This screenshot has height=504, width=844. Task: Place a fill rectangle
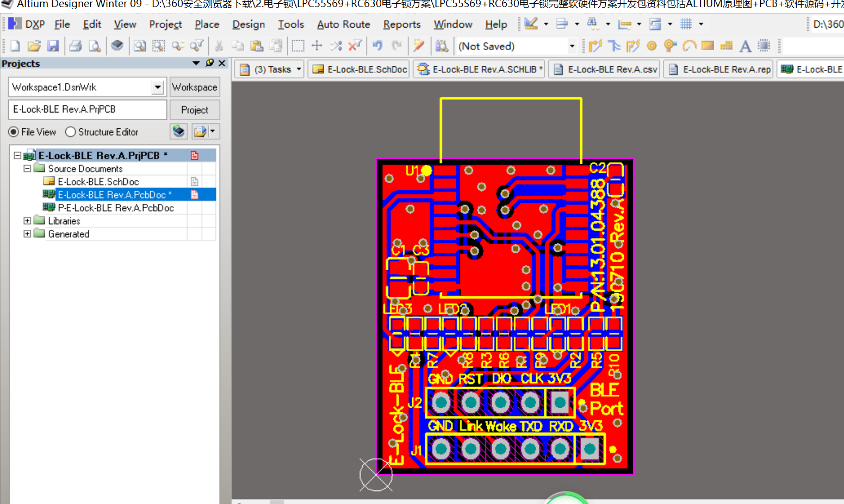pyautogui.click(x=708, y=46)
